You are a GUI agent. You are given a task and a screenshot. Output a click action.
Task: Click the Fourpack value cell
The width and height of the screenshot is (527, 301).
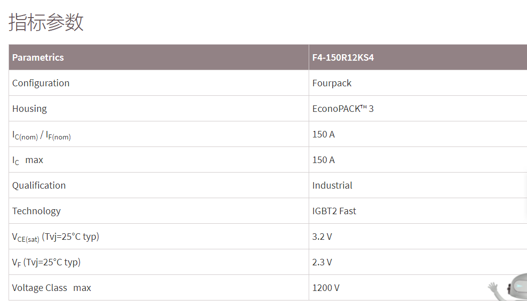click(x=332, y=83)
